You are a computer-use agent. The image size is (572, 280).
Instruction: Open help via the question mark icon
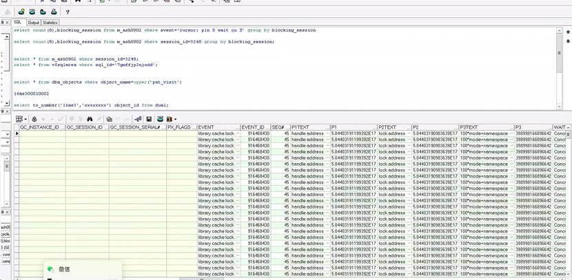68,12
